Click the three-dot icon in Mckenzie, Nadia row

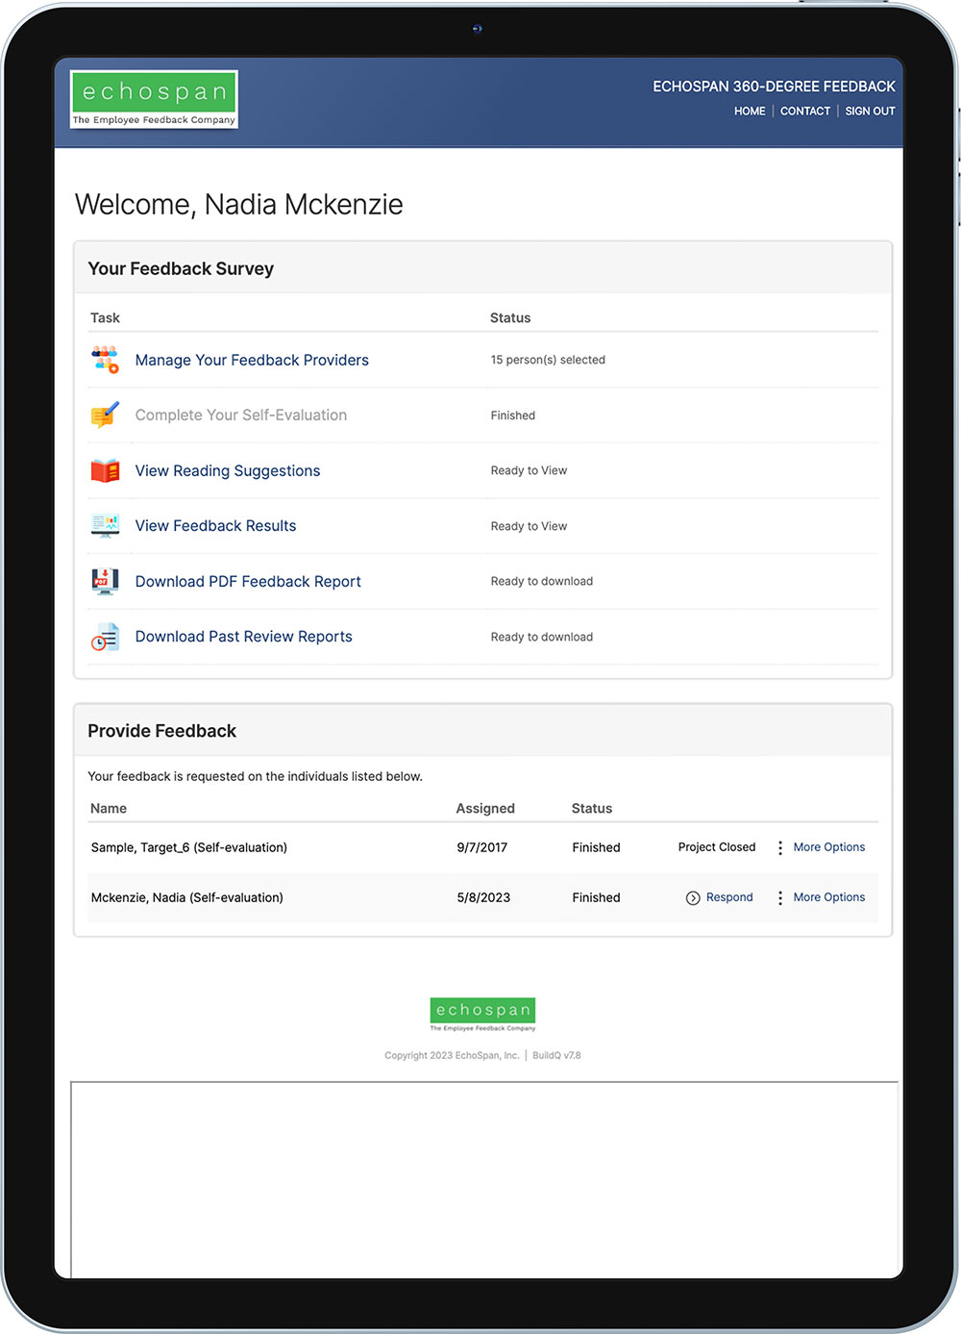[x=780, y=897]
